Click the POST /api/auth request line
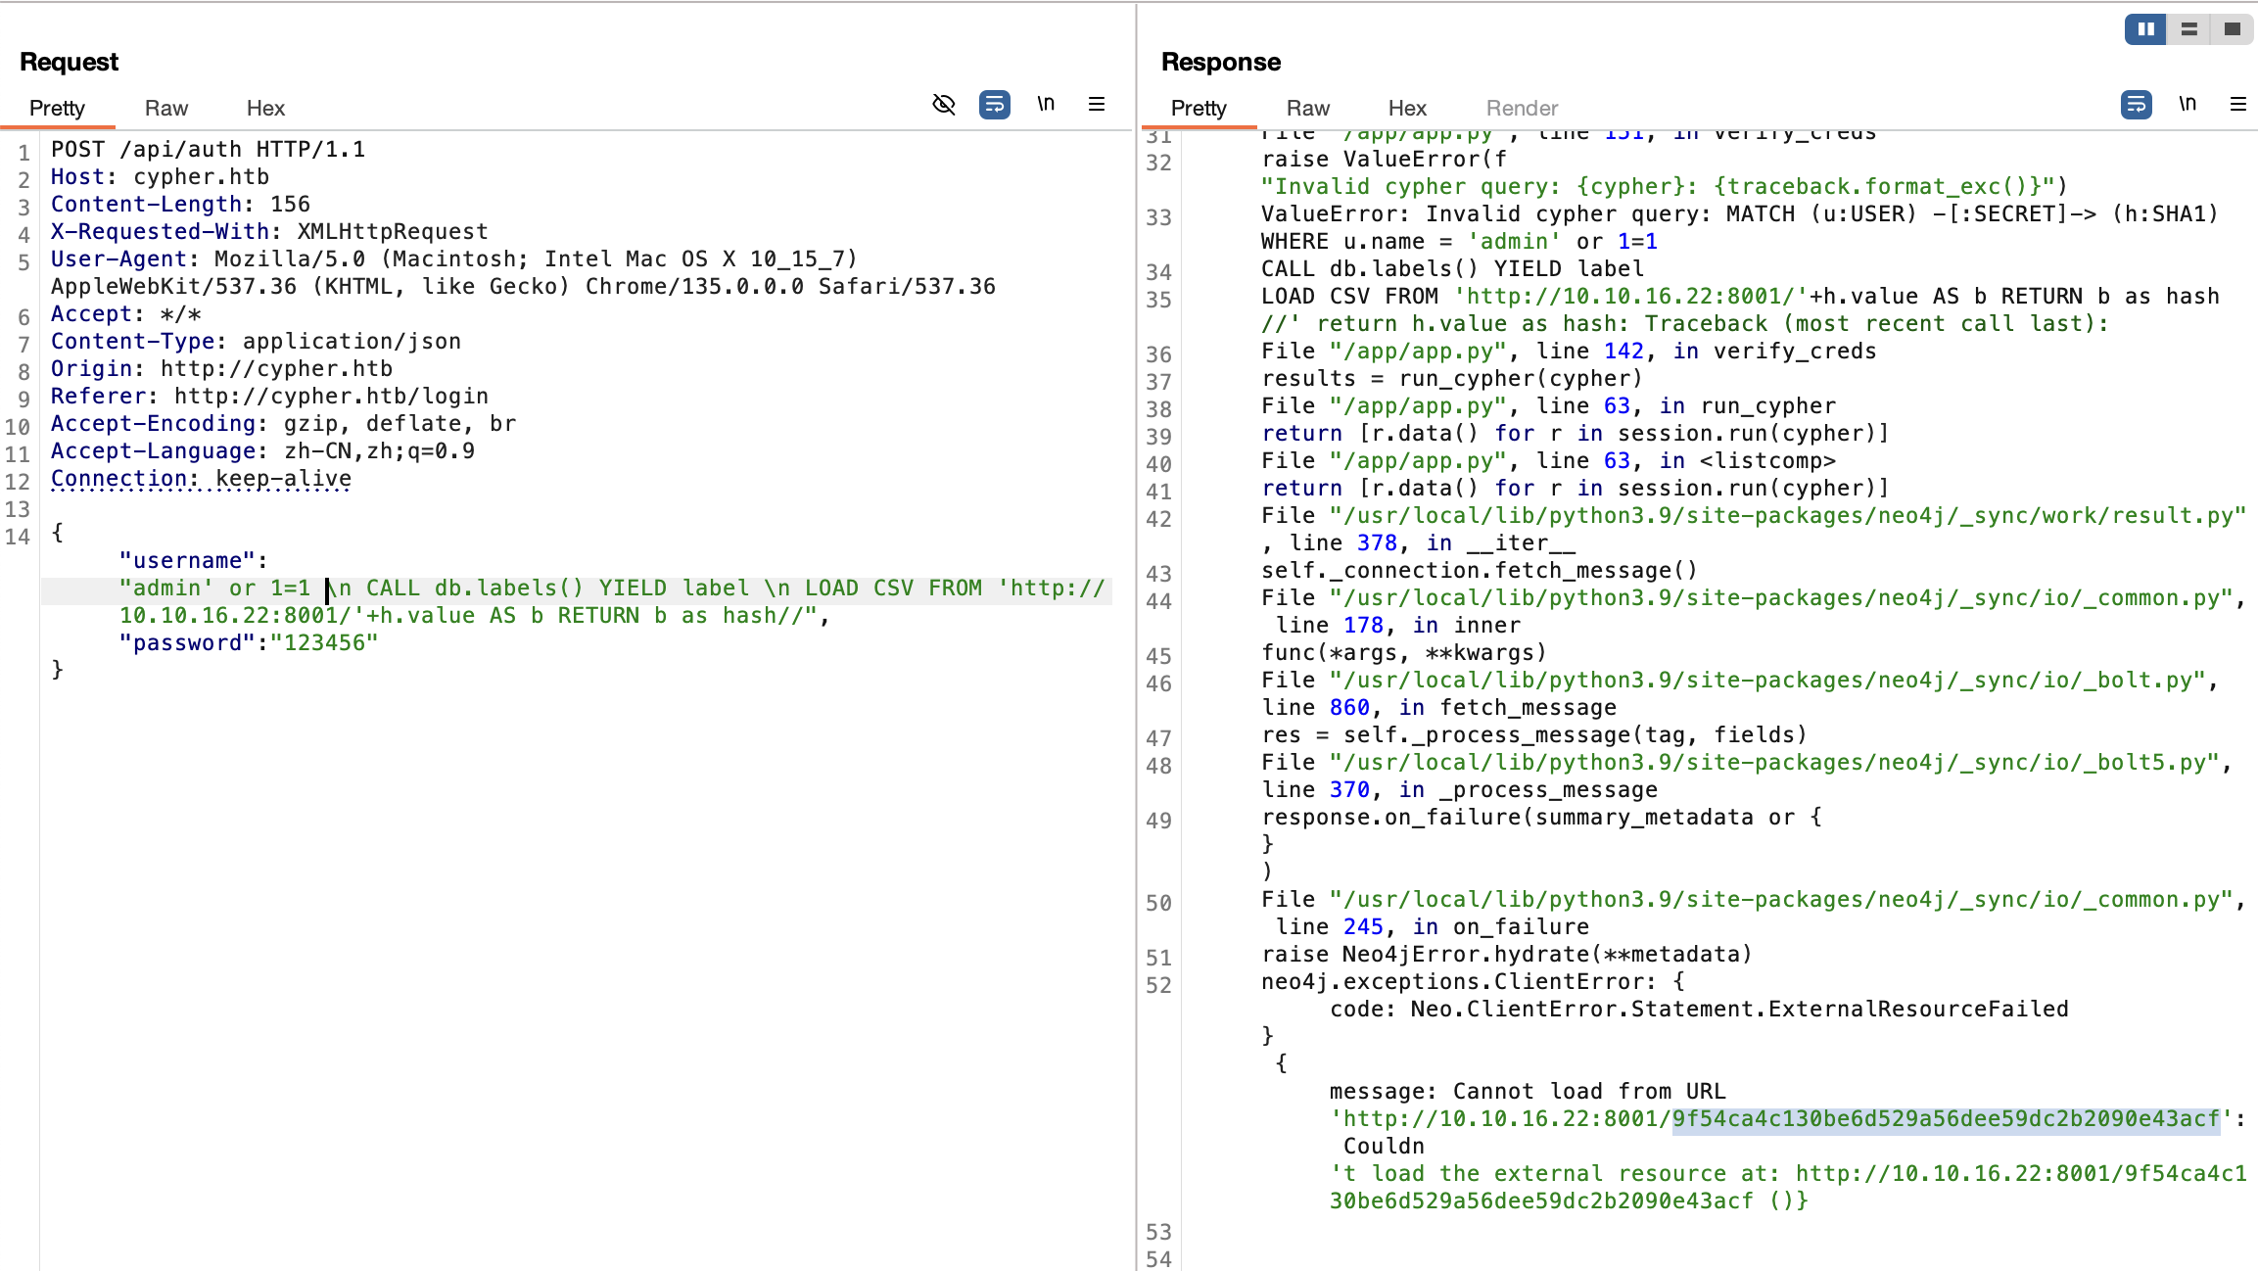 208,149
